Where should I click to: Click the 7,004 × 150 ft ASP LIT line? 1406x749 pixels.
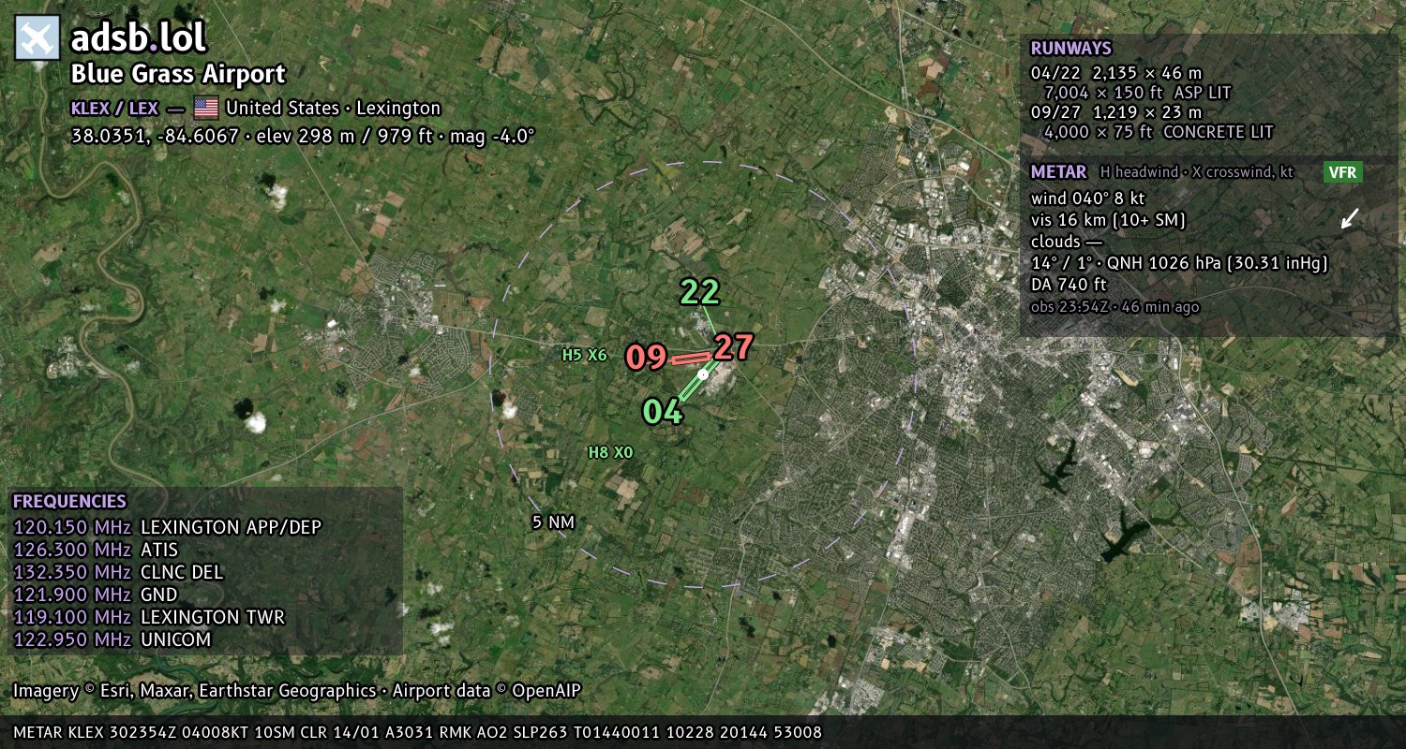point(1137,93)
